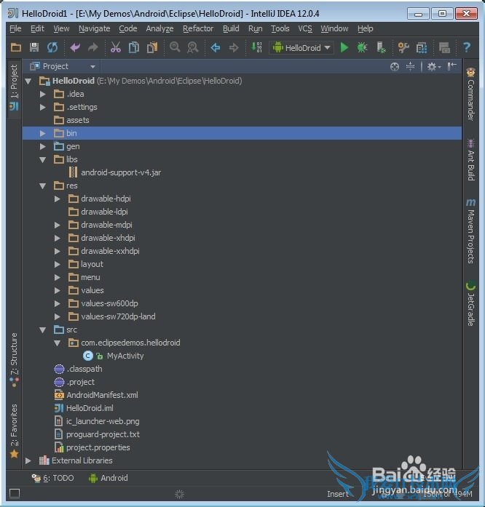Toggle the 1: Project side tab
The width and height of the screenshot is (485, 507).
pyautogui.click(x=14, y=87)
